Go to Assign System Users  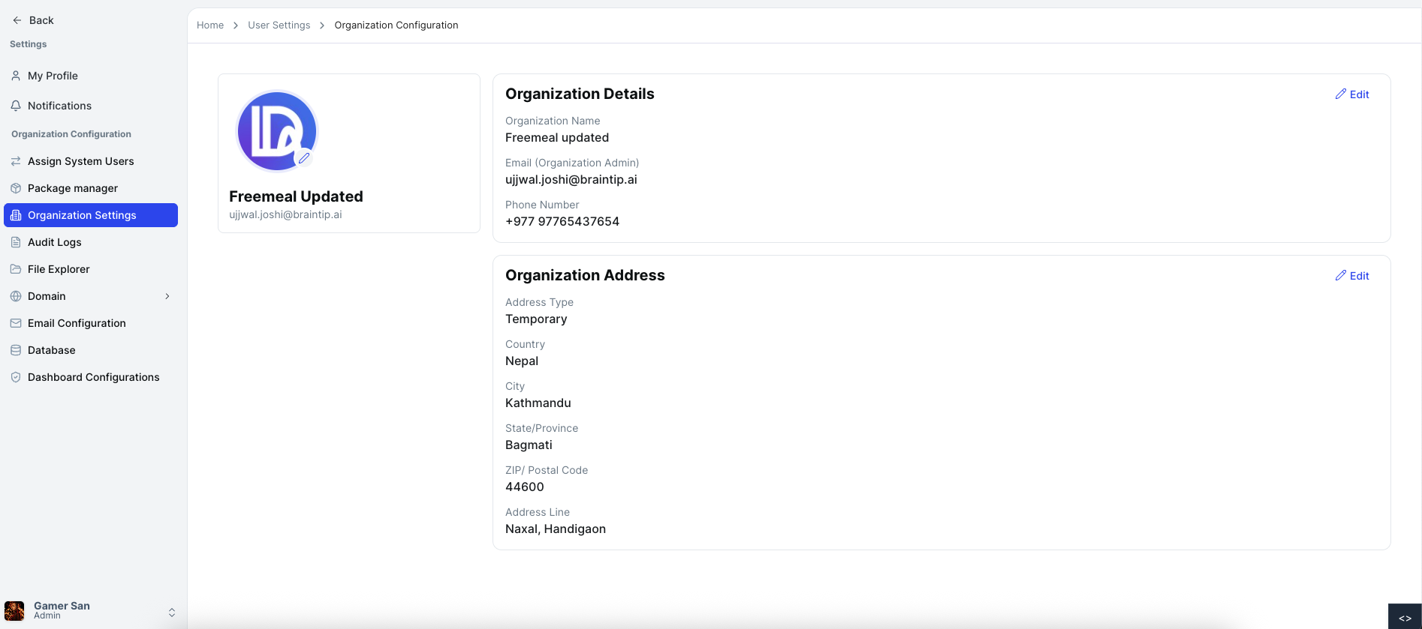(91, 161)
